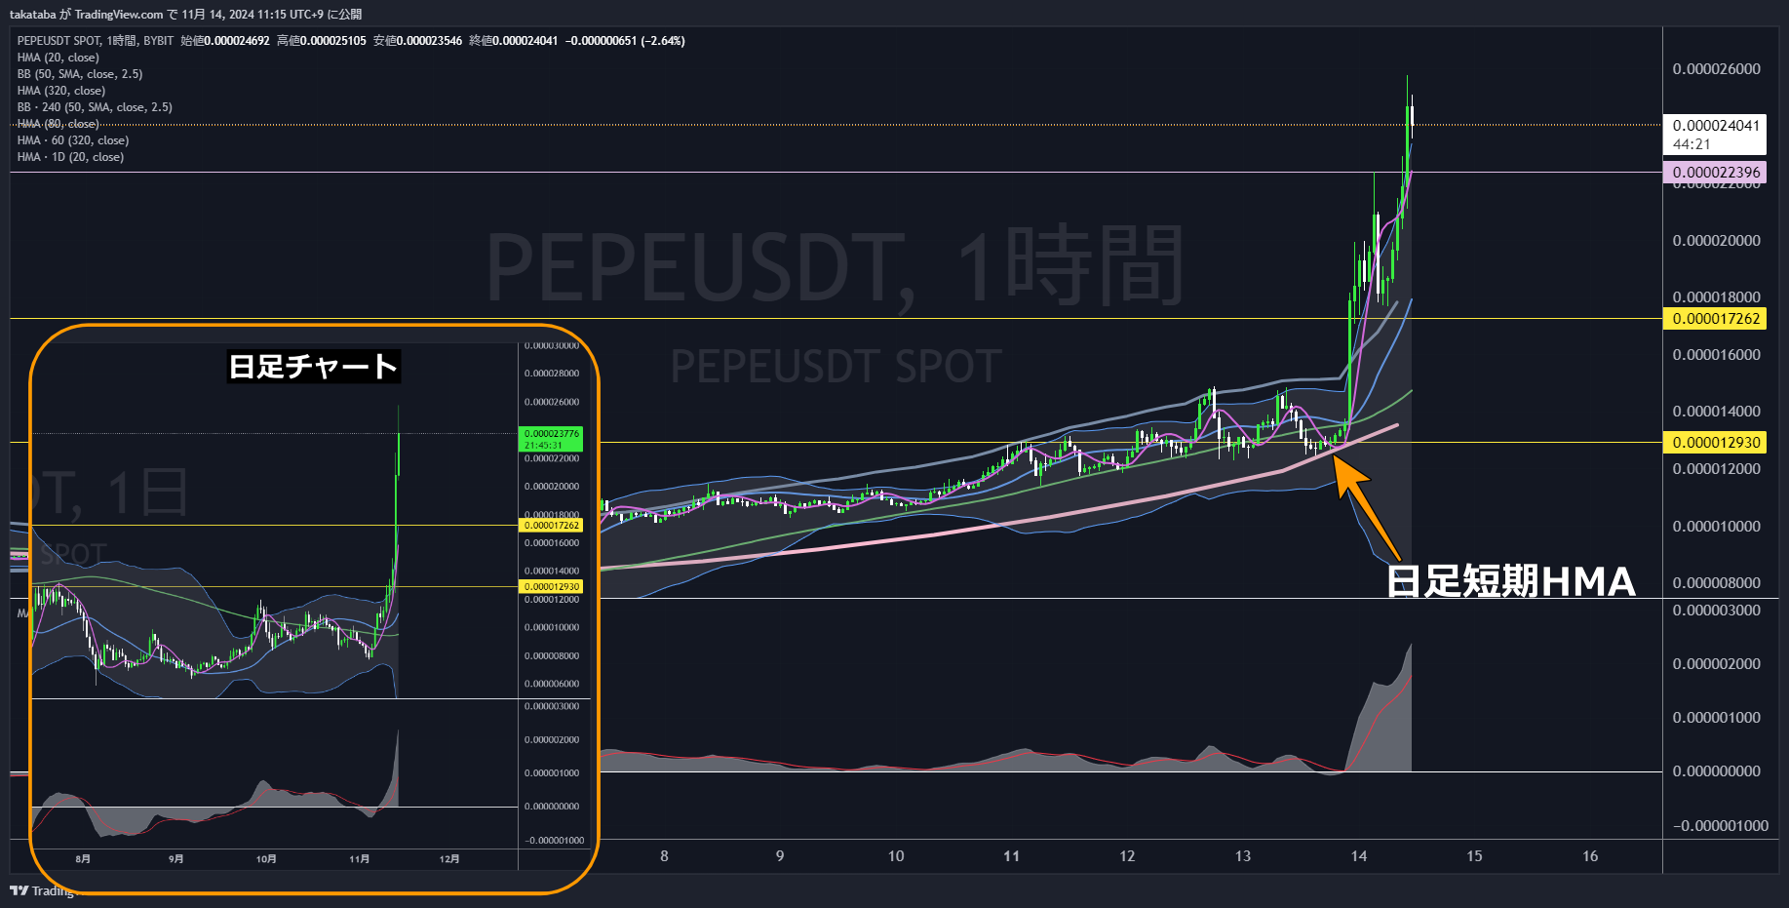Select the HMA · 60 (320, close) legend
Viewport: 1789px width, 908px height.
(x=73, y=140)
